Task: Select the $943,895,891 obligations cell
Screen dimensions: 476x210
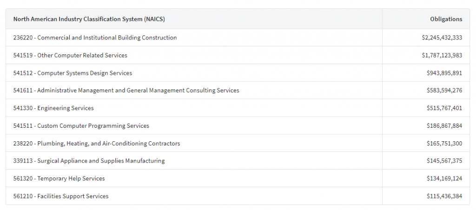Action: [444, 73]
